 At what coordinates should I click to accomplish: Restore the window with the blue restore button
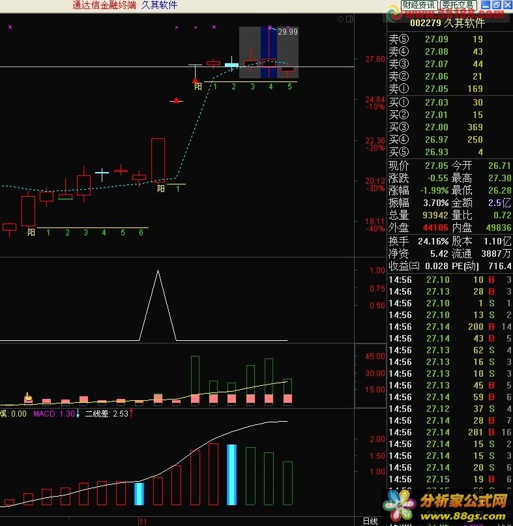coord(497,5)
